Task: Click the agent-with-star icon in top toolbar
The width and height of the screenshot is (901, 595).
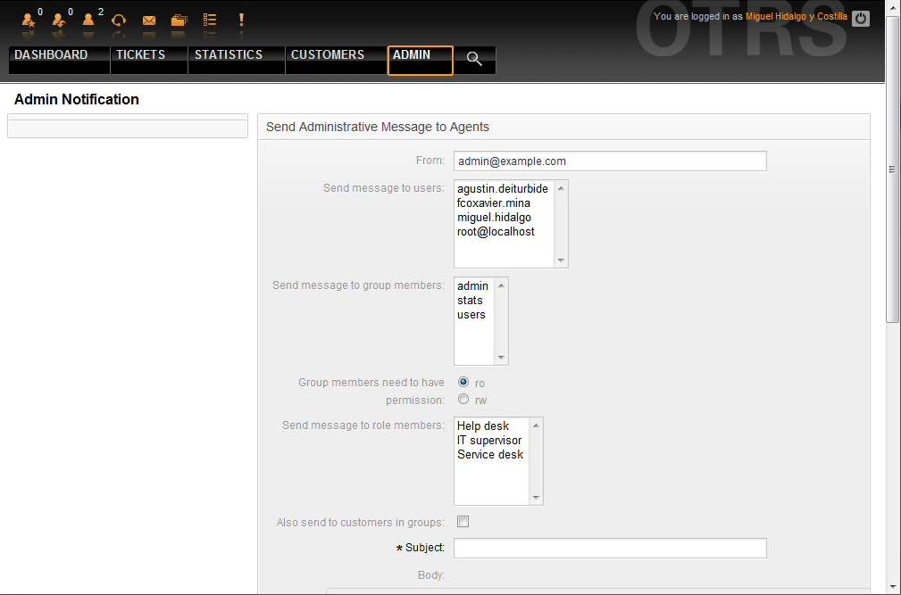Action: [x=29, y=20]
